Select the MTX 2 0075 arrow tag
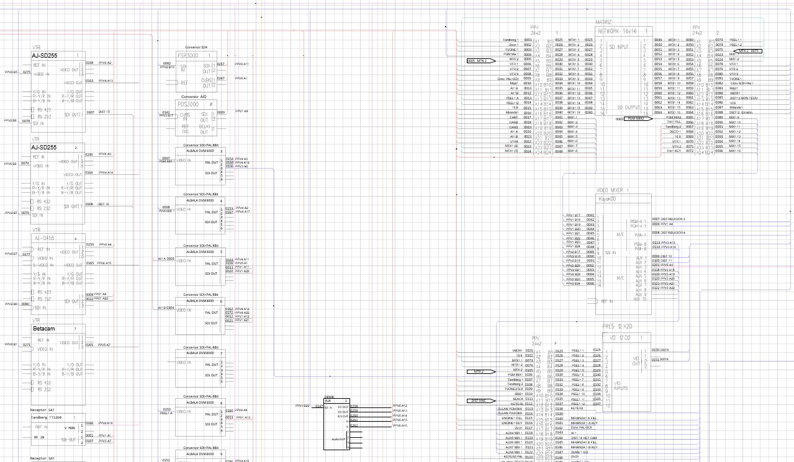794x462 pixels. 749,51
